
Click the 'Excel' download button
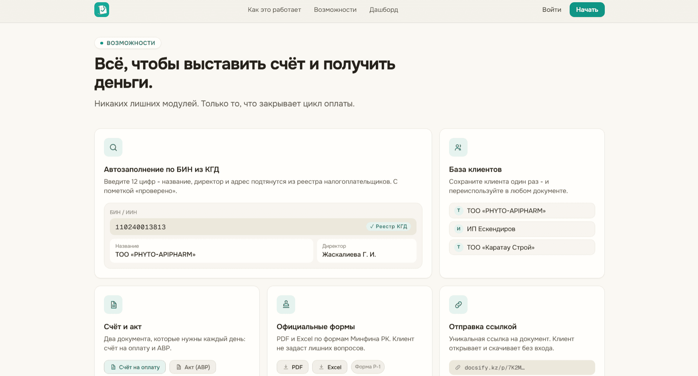[x=330, y=367]
